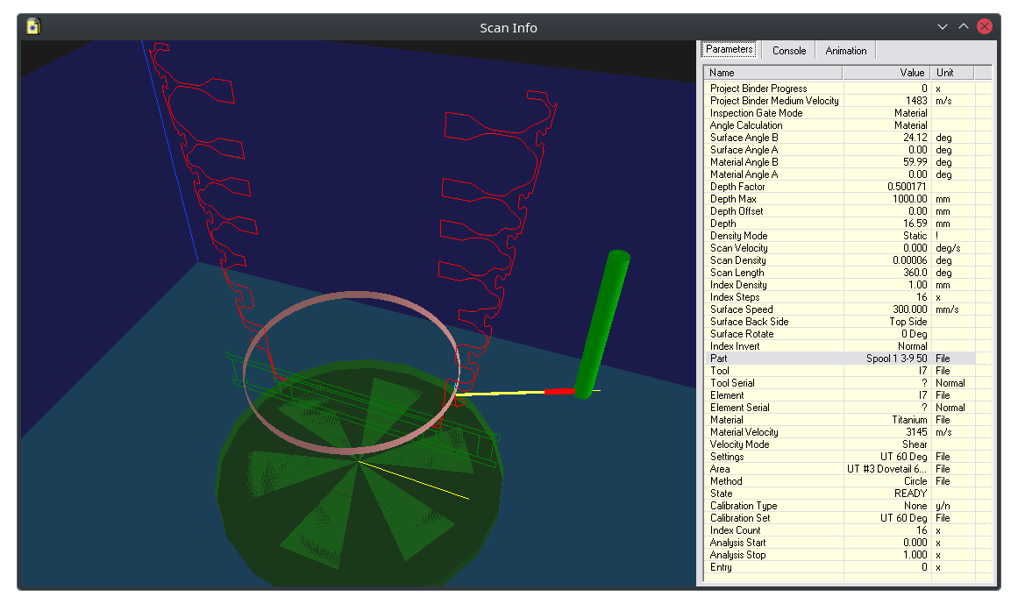The width and height of the screenshot is (1018, 611).
Task: Click the Index Invert value Normal
Action: tap(913, 347)
